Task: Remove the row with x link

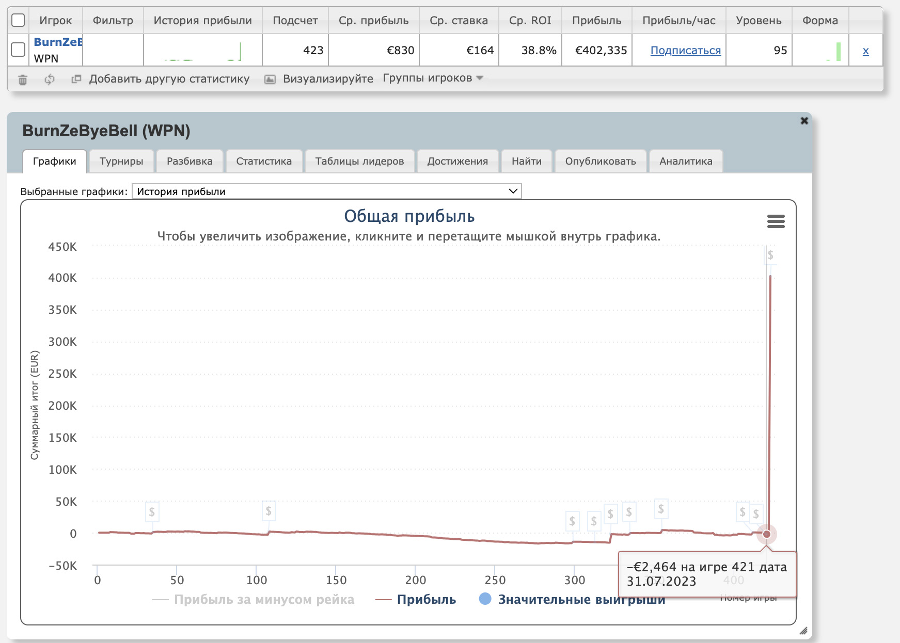Action: tap(865, 51)
